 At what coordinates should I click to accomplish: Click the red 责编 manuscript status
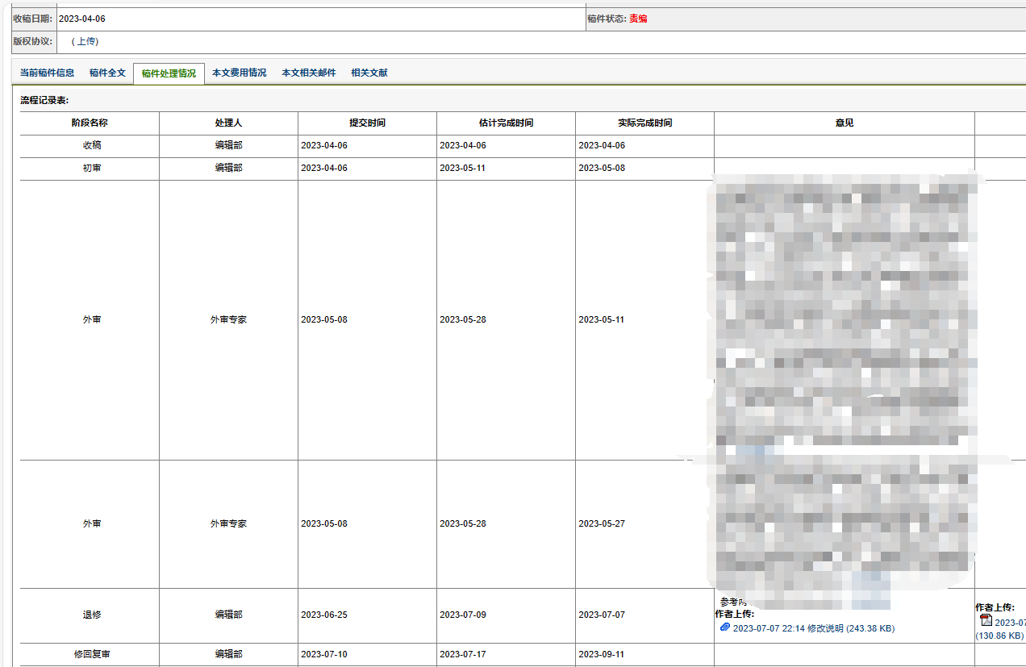[638, 19]
